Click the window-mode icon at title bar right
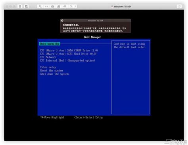188x145 pixels. click(179, 6)
